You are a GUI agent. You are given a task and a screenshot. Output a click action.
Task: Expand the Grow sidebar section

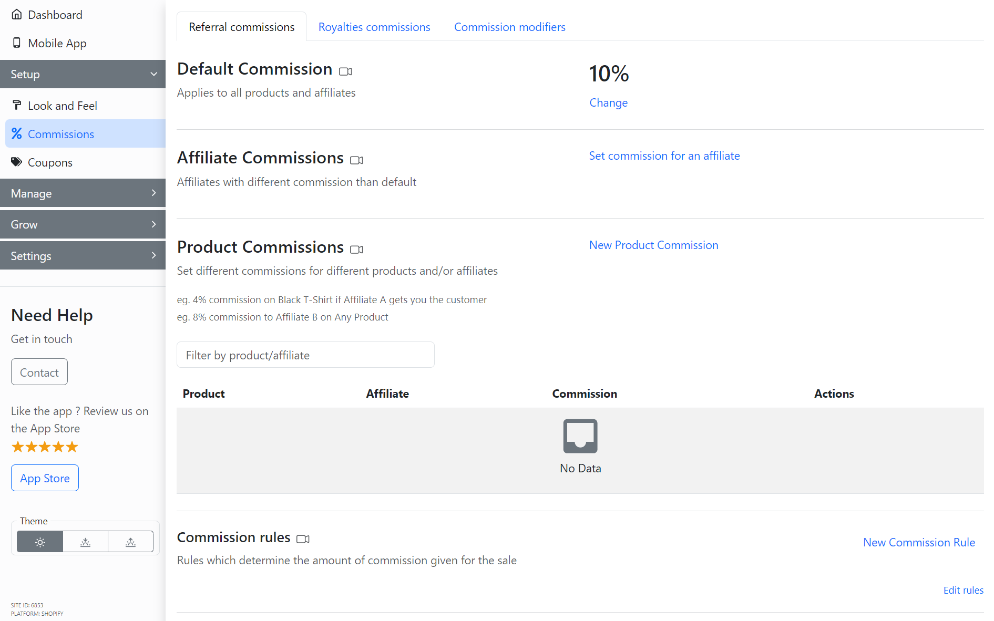[x=83, y=224]
